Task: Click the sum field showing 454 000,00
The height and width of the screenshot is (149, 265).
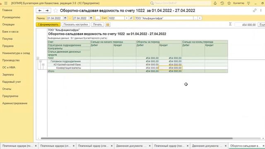Action: (x=246, y=25)
